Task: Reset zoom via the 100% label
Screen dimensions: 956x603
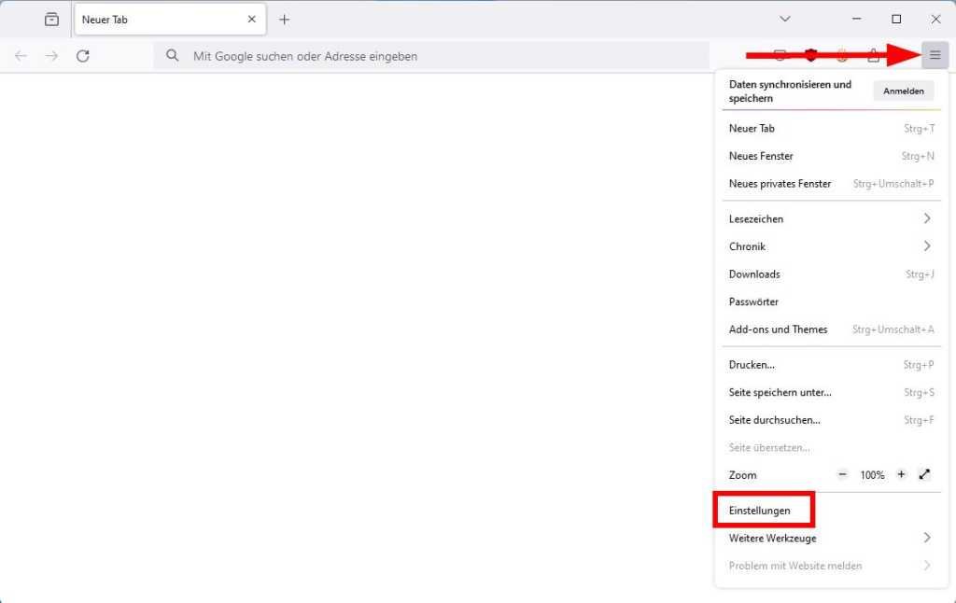Action: coord(872,475)
